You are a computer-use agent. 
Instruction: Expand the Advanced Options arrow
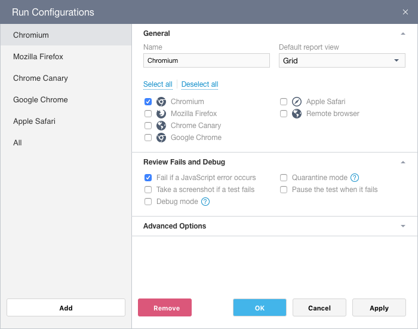coord(403,226)
